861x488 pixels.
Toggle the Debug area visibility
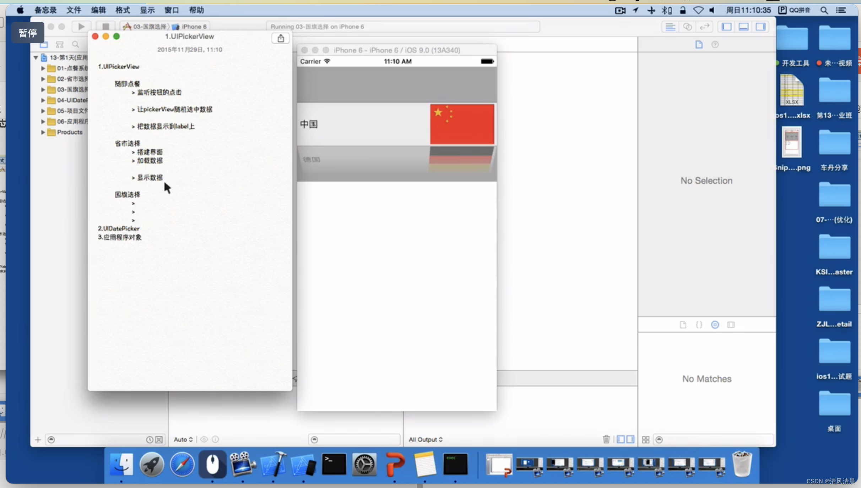[743, 27]
